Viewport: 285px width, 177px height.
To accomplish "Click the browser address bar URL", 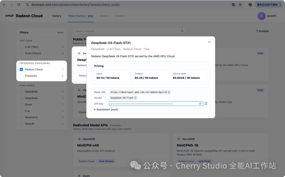I will pyautogui.click(x=75, y=5).
